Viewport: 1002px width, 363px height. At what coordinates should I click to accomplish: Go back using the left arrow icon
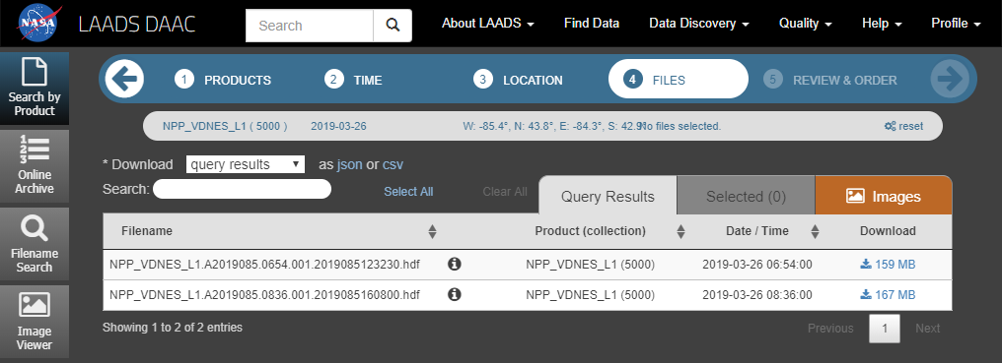(x=124, y=80)
